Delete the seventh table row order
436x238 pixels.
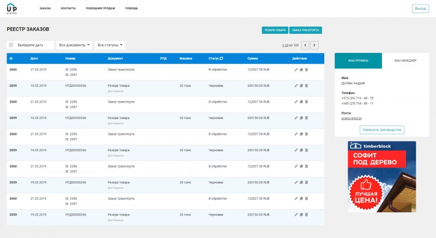306,166
